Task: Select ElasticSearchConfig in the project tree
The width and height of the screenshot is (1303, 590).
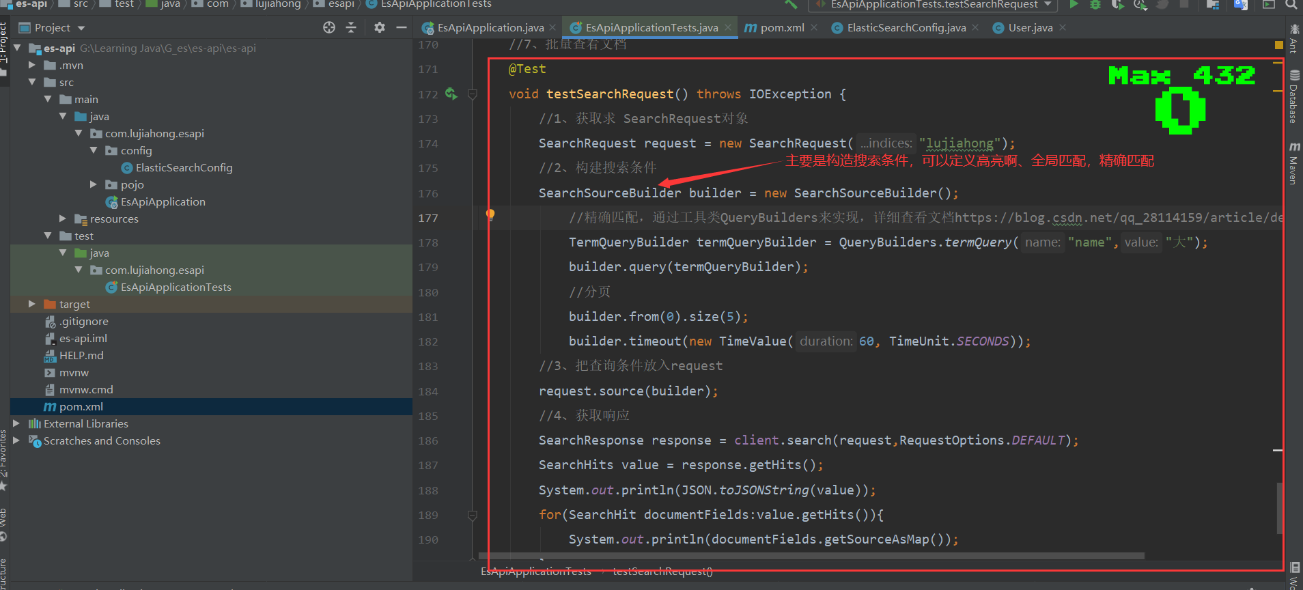Action: (184, 167)
